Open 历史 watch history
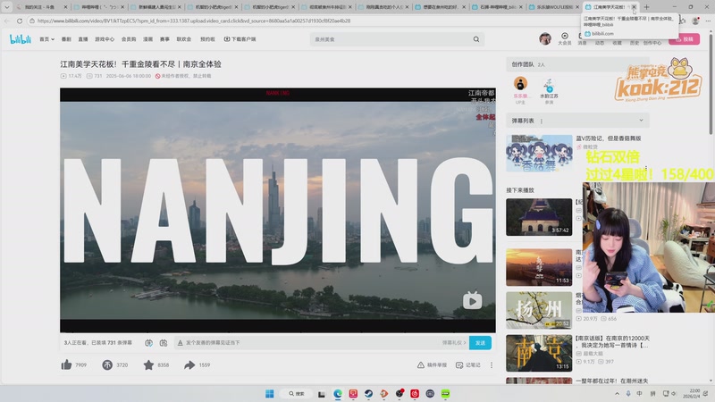The image size is (715, 402). point(635,42)
